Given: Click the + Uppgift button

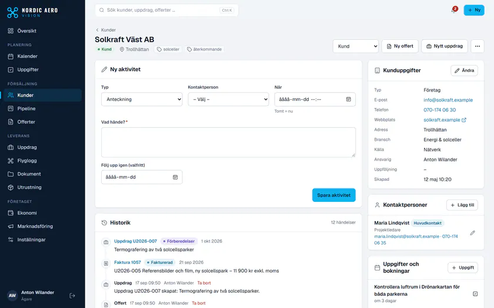Looking at the screenshot, I should pyautogui.click(x=462, y=268).
